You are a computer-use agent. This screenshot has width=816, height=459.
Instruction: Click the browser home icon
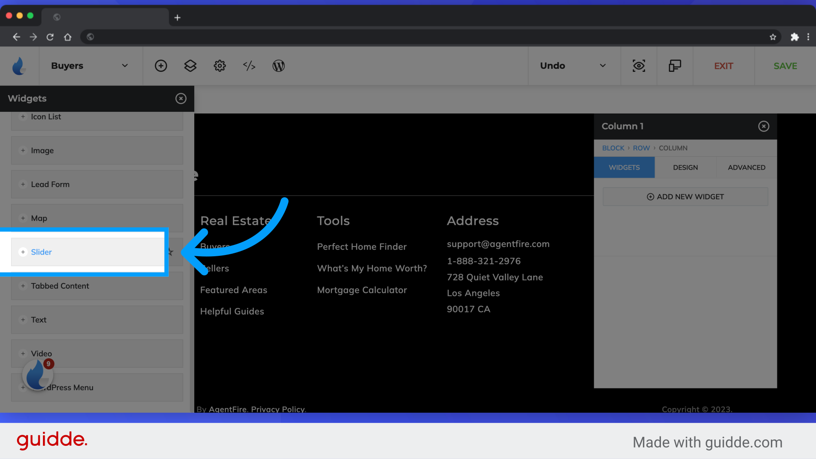click(x=68, y=37)
